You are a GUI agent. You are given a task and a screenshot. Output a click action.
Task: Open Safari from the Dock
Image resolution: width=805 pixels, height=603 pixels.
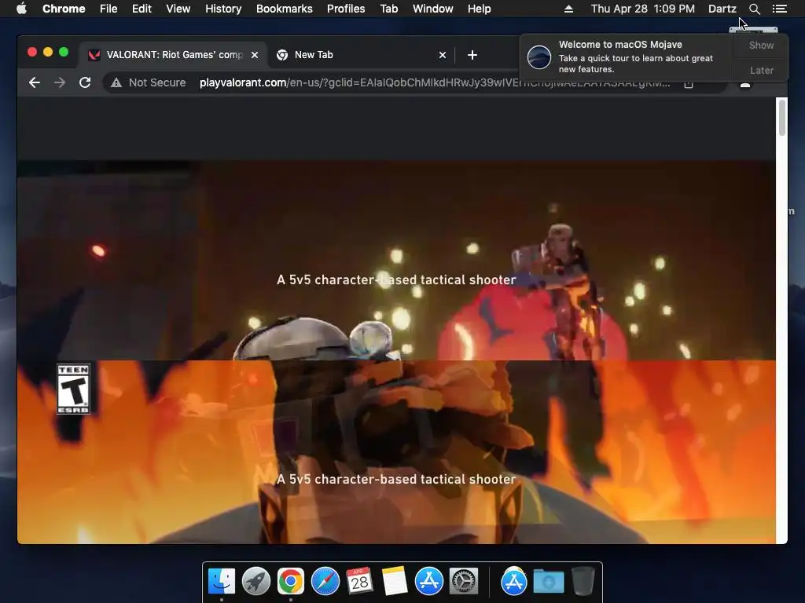tap(325, 581)
